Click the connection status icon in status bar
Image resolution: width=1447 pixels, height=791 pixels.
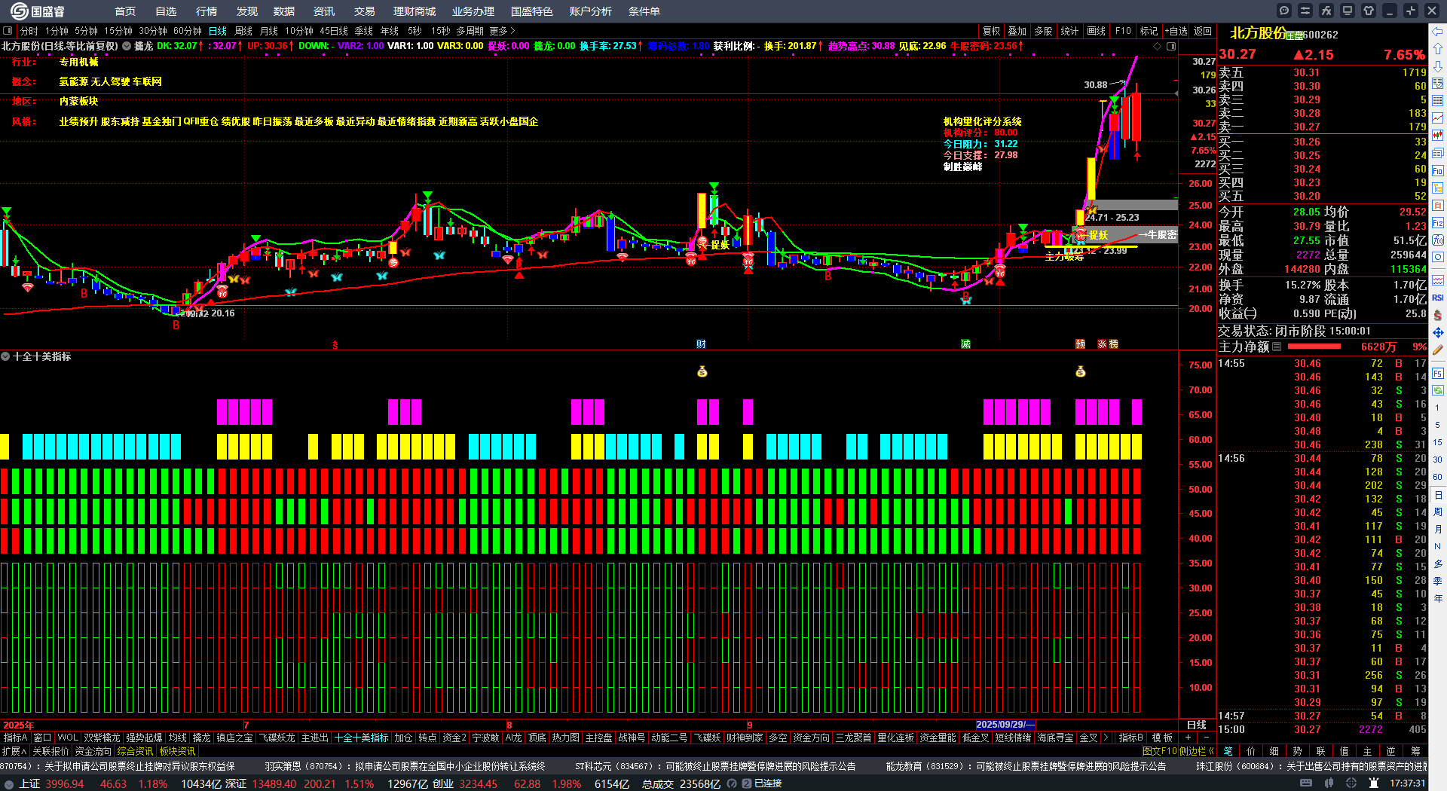746,783
